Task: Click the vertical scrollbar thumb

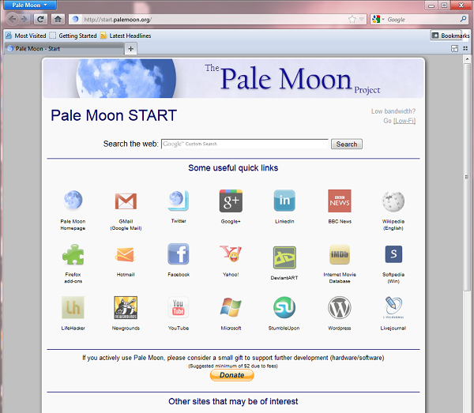Action: (x=467, y=178)
